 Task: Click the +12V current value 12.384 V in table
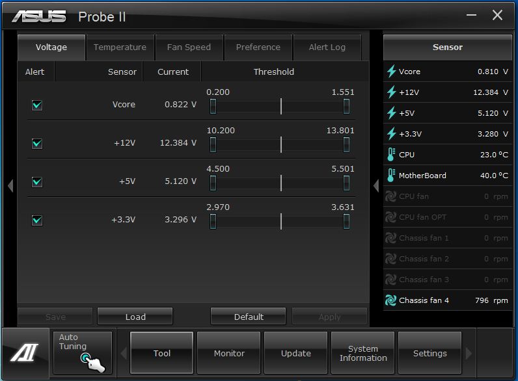(178, 142)
